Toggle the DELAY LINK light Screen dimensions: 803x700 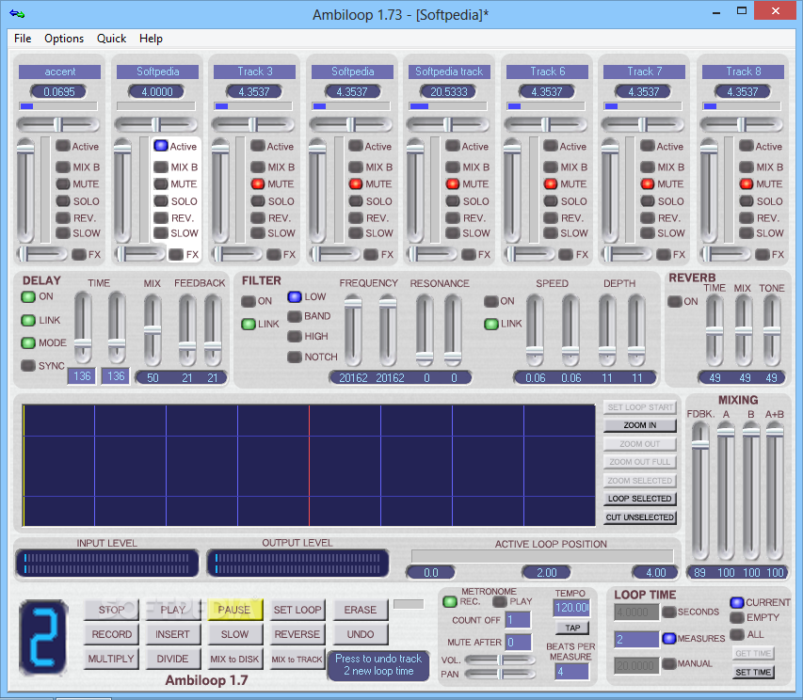click(28, 320)
